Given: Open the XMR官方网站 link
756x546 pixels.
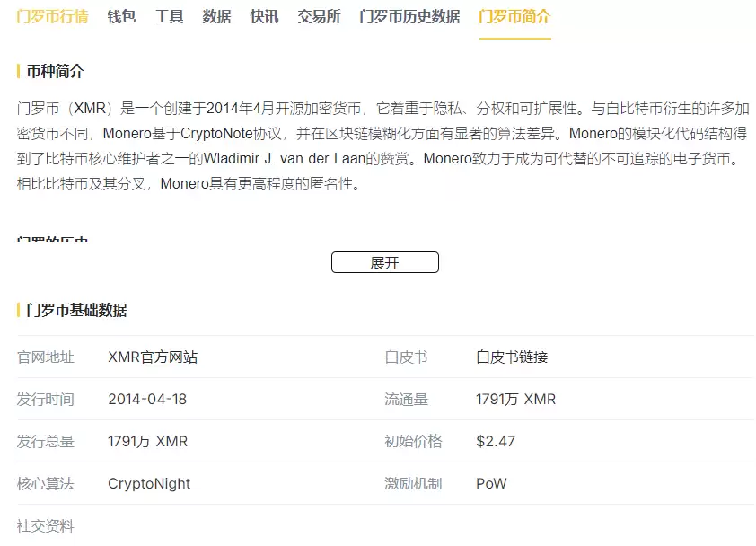Looking at the screenshot, I should coord(153,357).
